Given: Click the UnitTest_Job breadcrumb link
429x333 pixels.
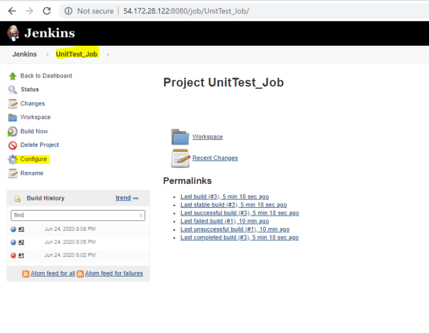Looking at the screenshot, I should point(77,54).
